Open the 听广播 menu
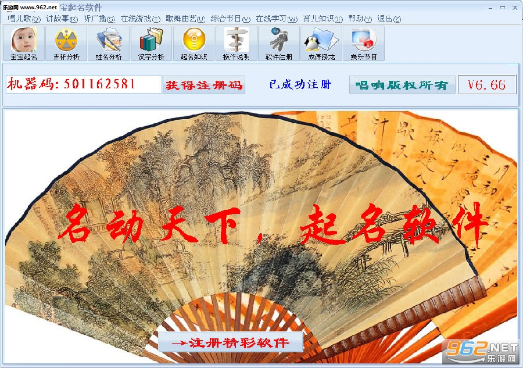Viewport: 523px width, 368px height. [x=99, y=19]
